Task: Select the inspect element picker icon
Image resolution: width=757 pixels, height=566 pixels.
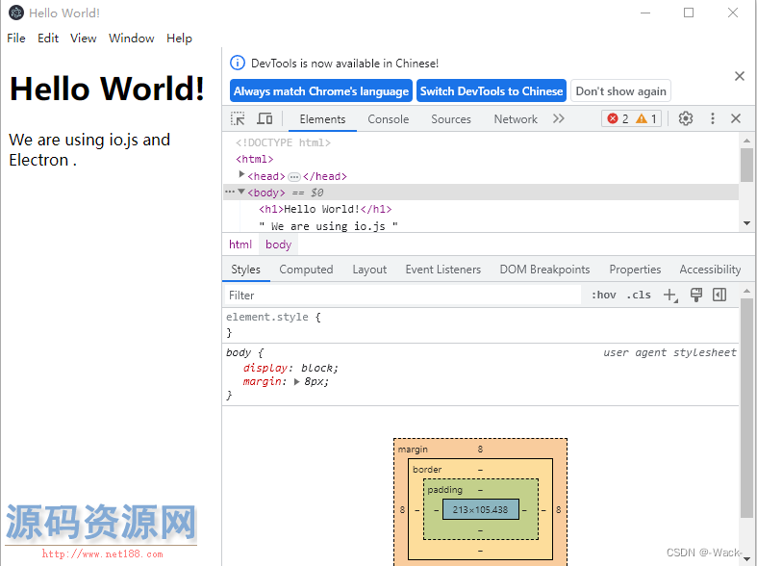Action: (x=238, y=118)
